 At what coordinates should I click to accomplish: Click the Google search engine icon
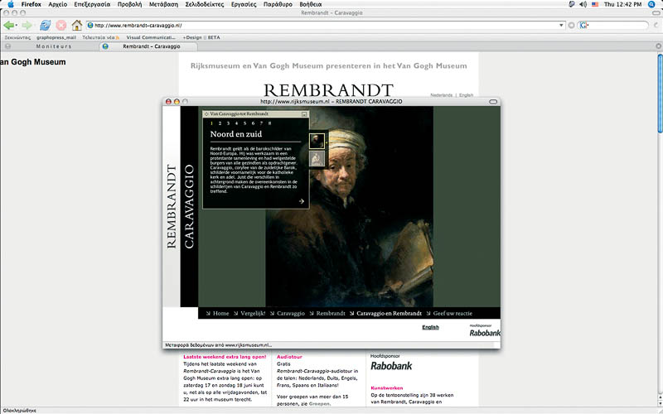pos(583,26)
